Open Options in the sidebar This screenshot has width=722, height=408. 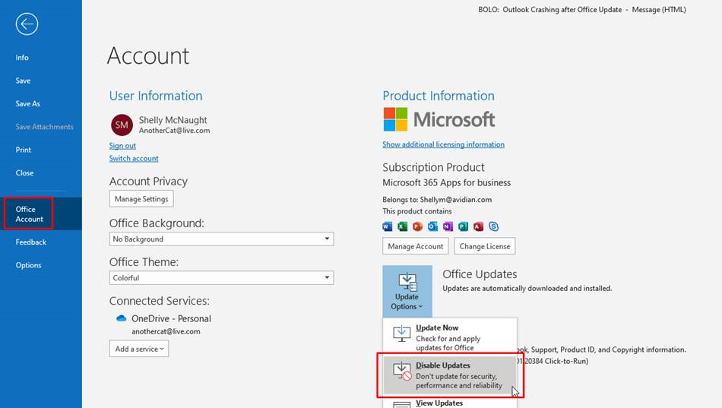pyautogui.click(x=28, y=265)
